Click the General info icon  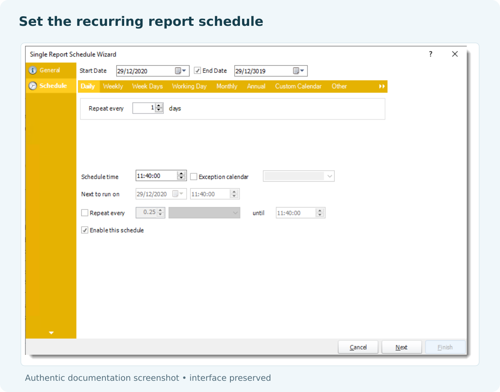tap(32, 70)
